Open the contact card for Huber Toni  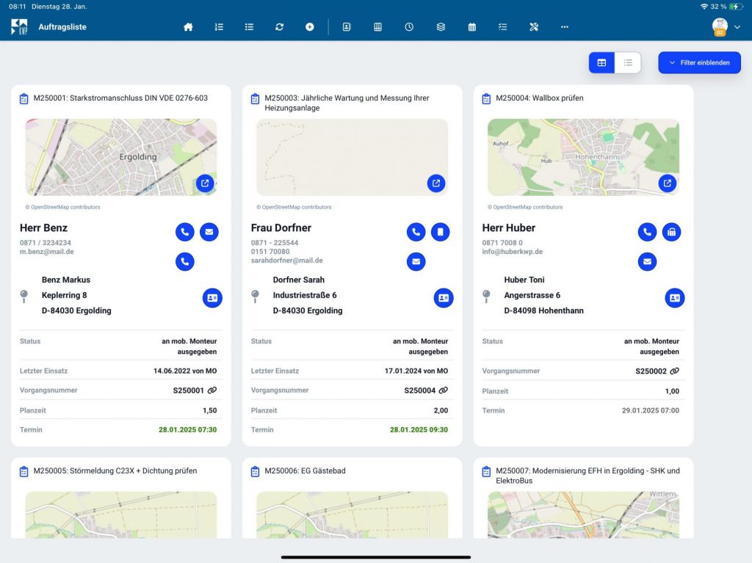675,297
